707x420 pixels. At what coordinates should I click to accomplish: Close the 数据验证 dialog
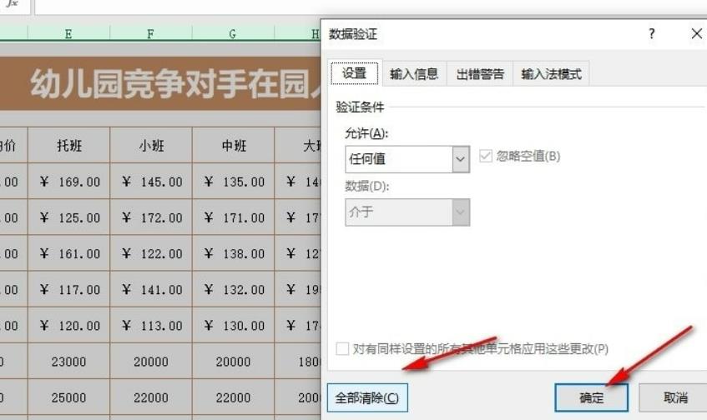coord(696,34)
